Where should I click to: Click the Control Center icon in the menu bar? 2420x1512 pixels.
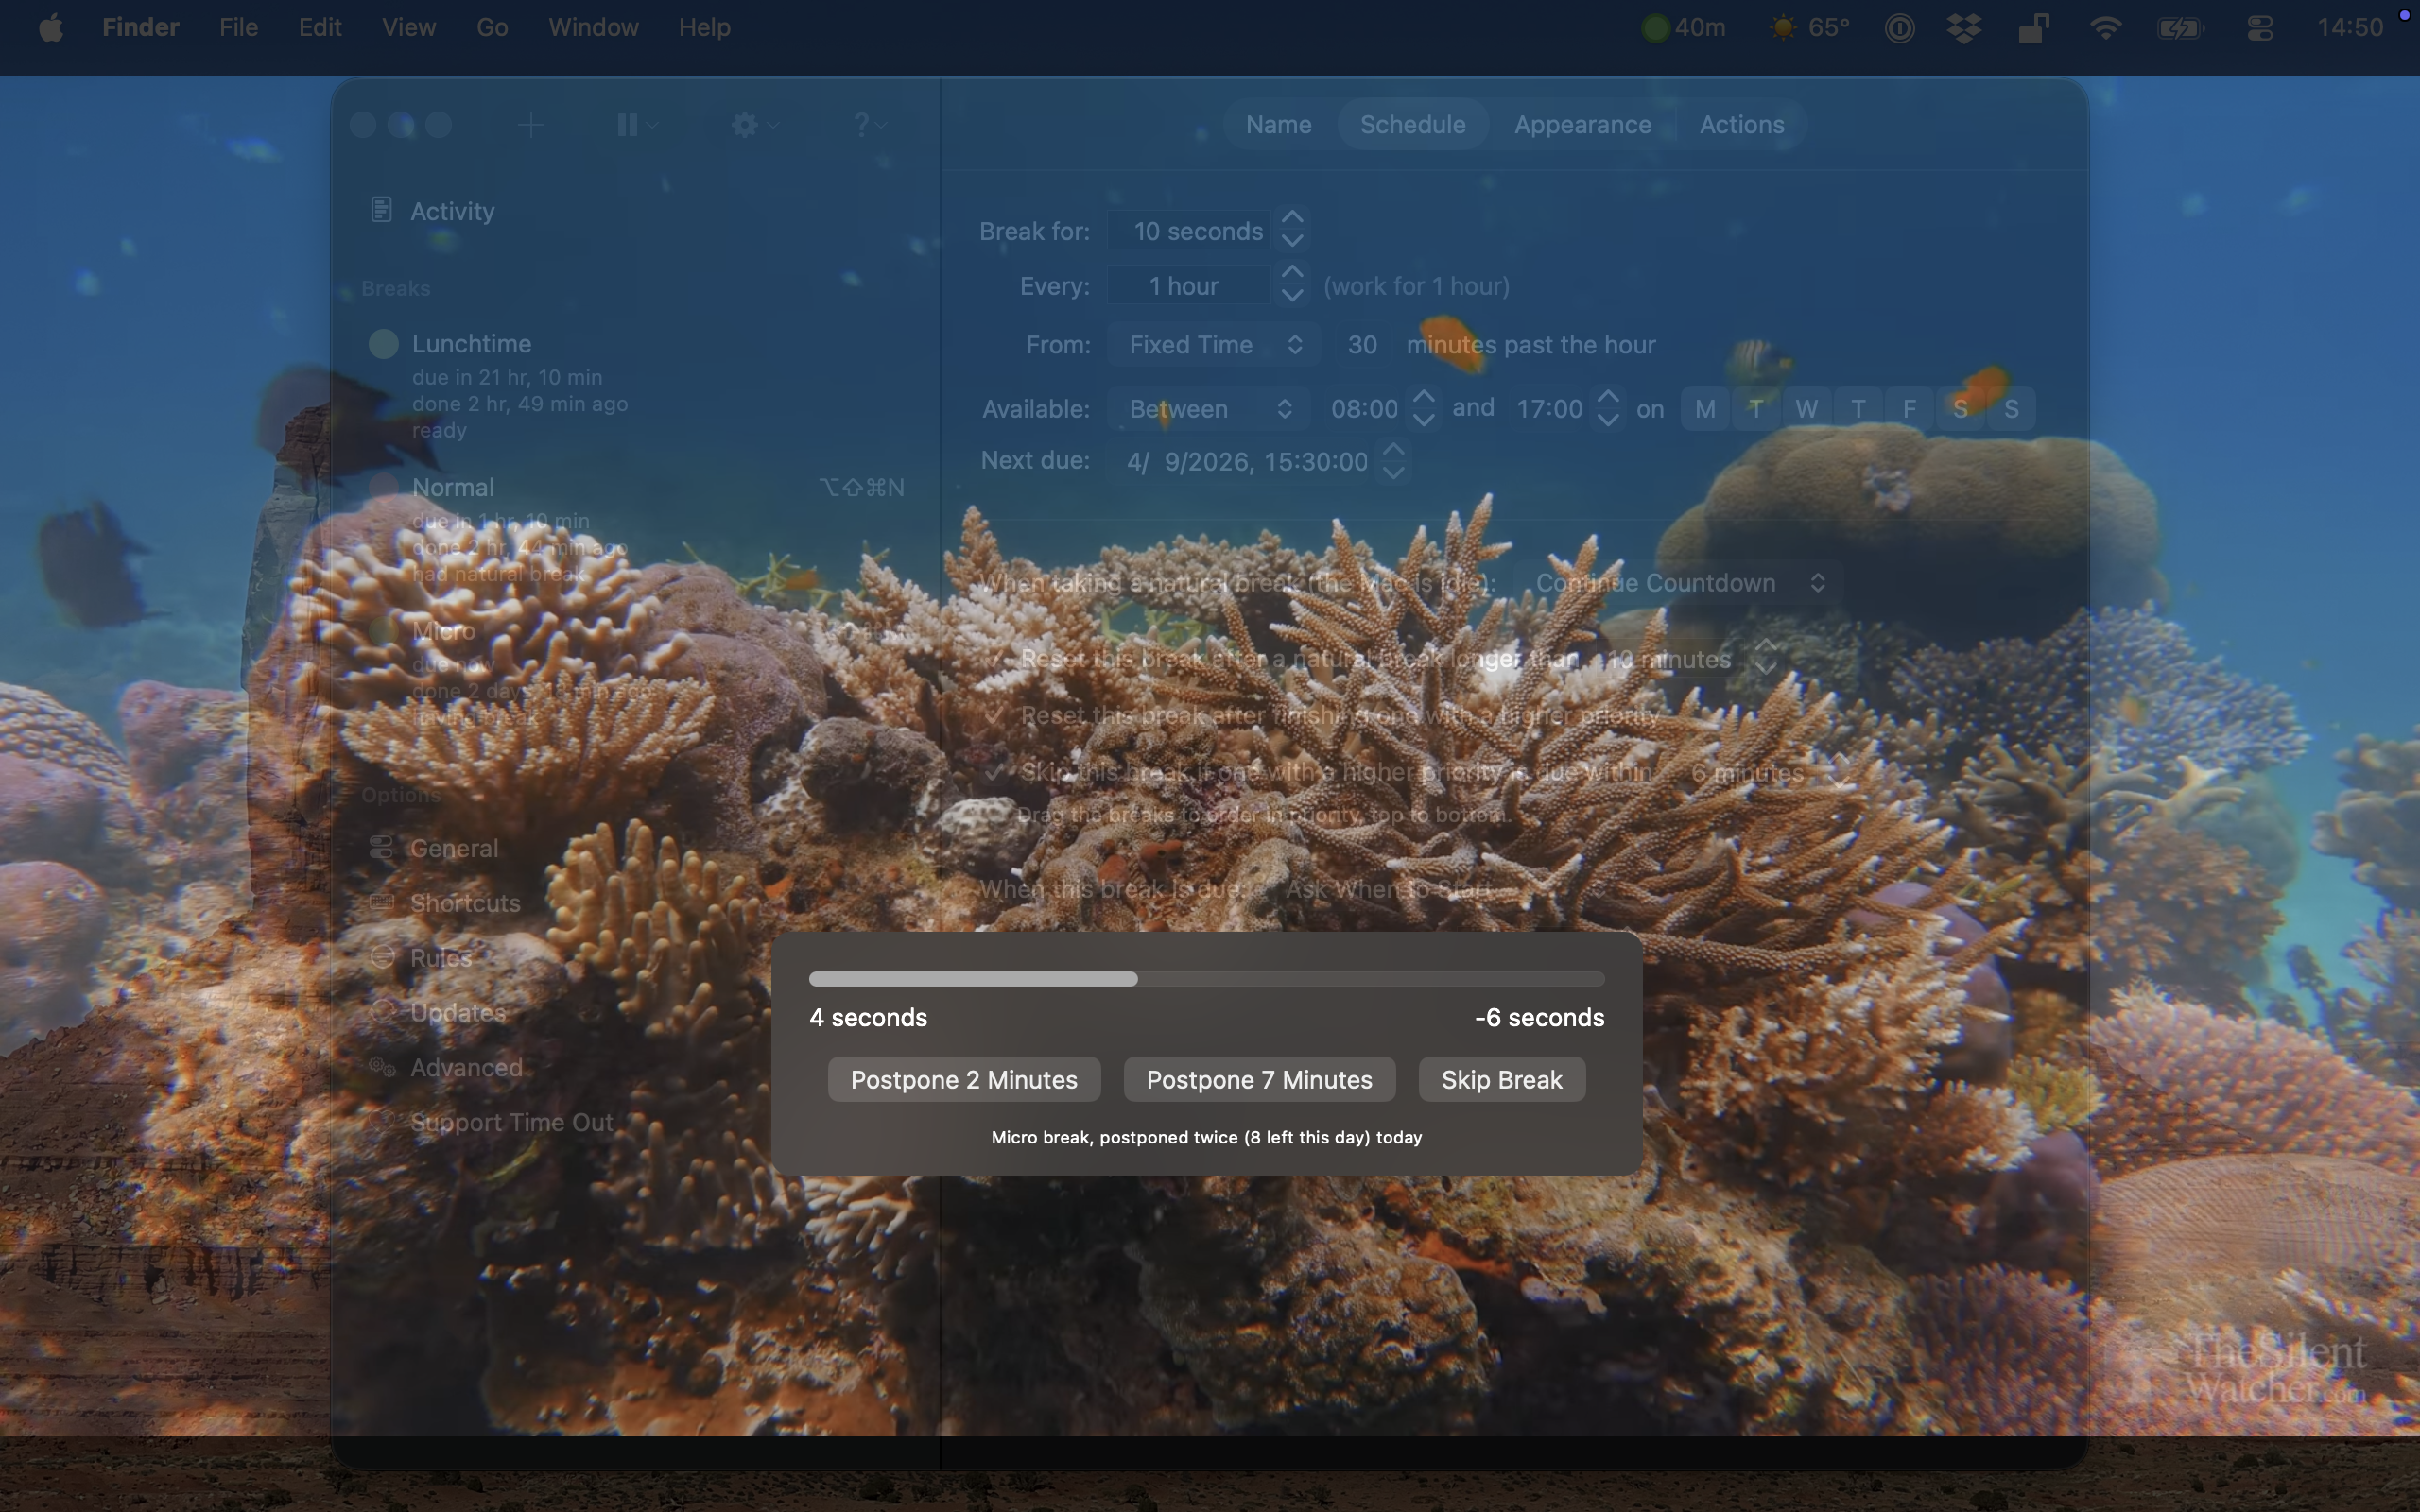2260,28
